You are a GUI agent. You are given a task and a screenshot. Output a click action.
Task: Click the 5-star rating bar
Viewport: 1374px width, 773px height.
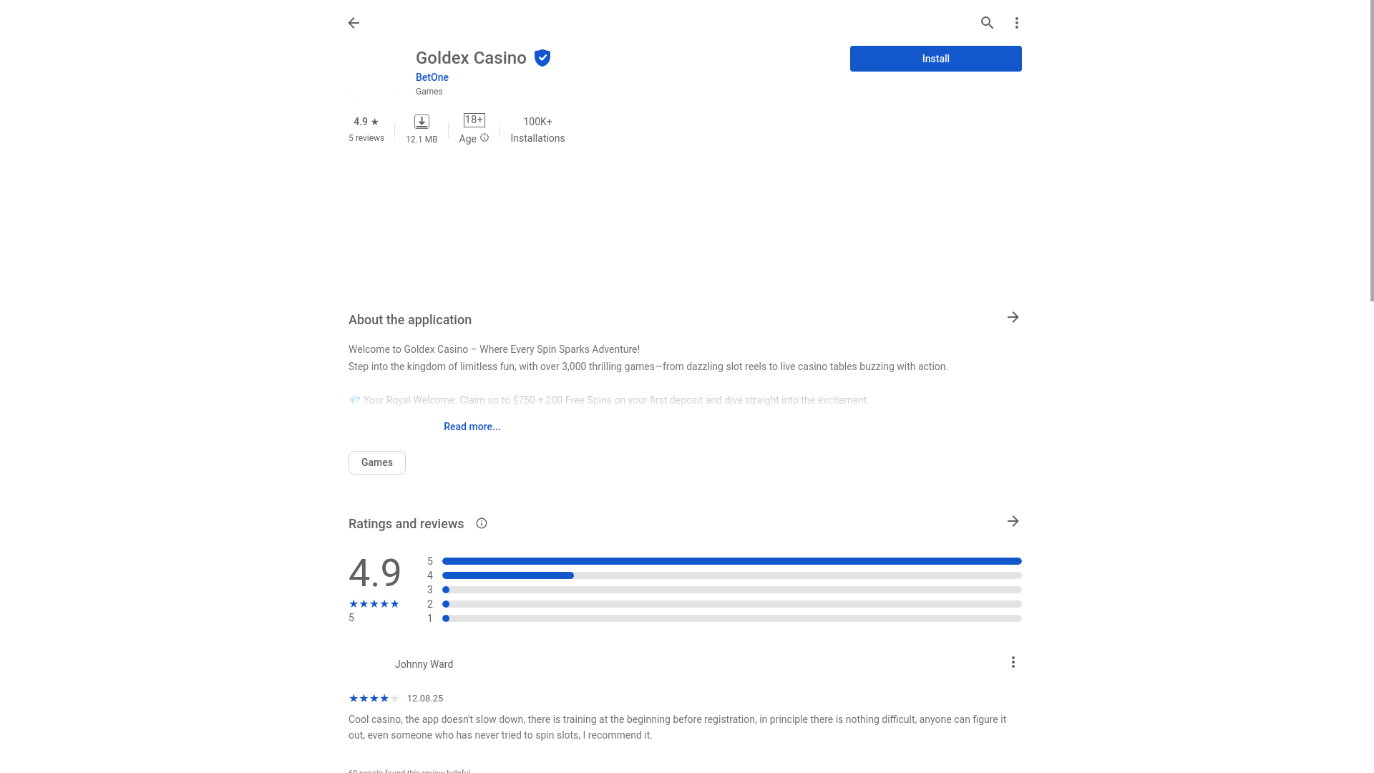(732, 561)
